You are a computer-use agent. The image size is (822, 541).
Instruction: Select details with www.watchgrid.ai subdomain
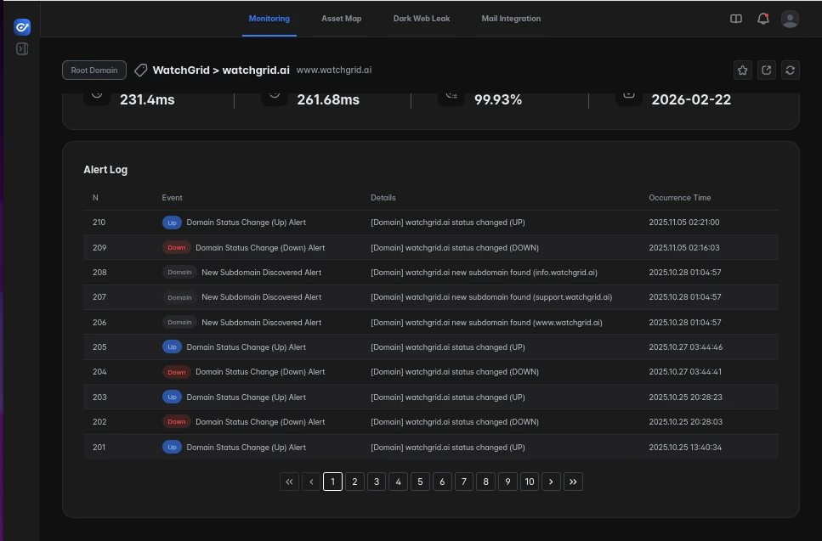click(486, 323)
